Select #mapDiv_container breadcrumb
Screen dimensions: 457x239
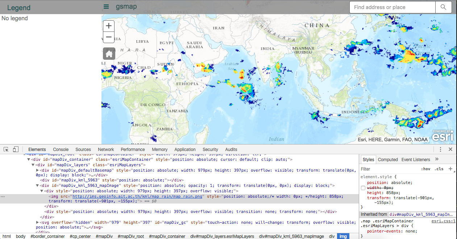coord(167,236)
